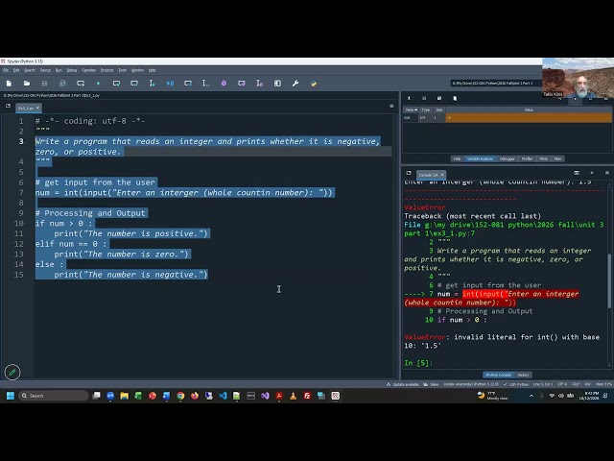Open PYTHONPATH manager Python icon
This screenshot has width=614, height=461.
tap(314, 84)
